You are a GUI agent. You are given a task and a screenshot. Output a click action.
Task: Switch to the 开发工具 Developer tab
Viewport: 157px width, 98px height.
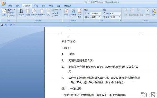68,6
